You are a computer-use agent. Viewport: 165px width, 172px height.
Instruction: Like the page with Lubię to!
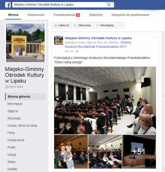point(61,25)
